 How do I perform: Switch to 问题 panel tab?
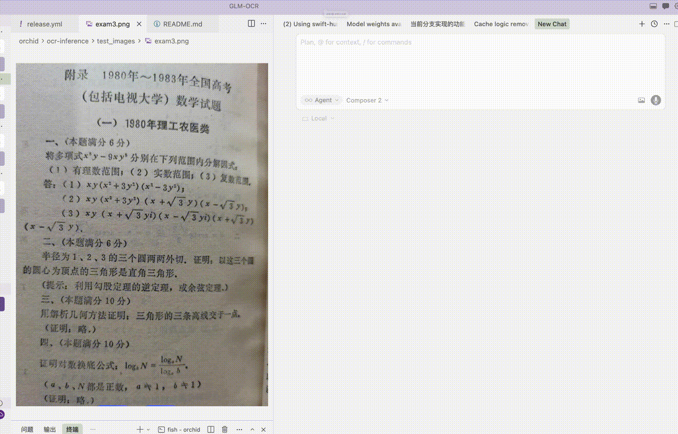click(x=27, y=429)
